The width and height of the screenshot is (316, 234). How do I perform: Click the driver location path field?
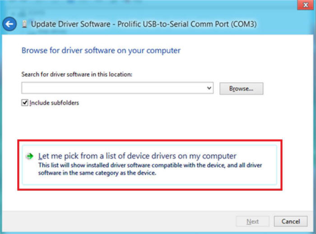(117, 88)
